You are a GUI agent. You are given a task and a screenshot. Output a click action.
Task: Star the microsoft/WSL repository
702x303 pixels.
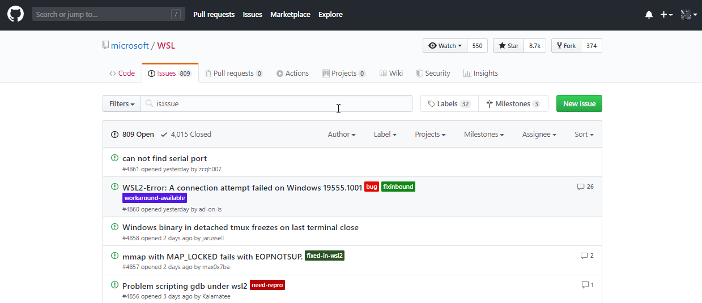pyautogui.click(x=508, y=46)
